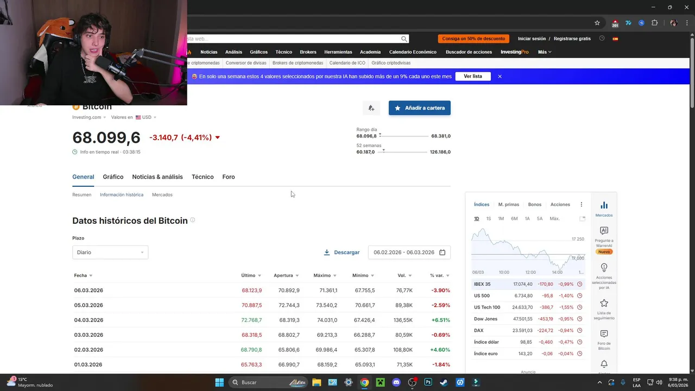The height and width of the screenshot is (391, 695).
Task: Open Photoshop from the taskbar
Action: click(428, 382)
